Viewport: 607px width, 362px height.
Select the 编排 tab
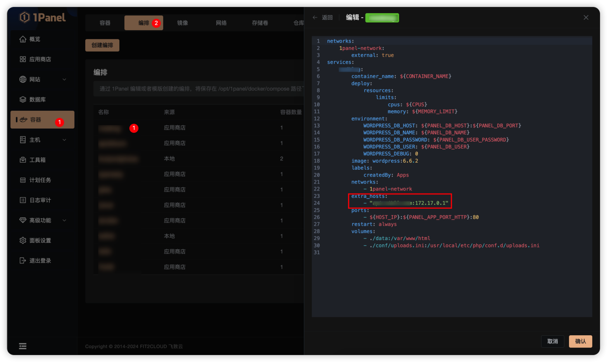click(144, 23)
